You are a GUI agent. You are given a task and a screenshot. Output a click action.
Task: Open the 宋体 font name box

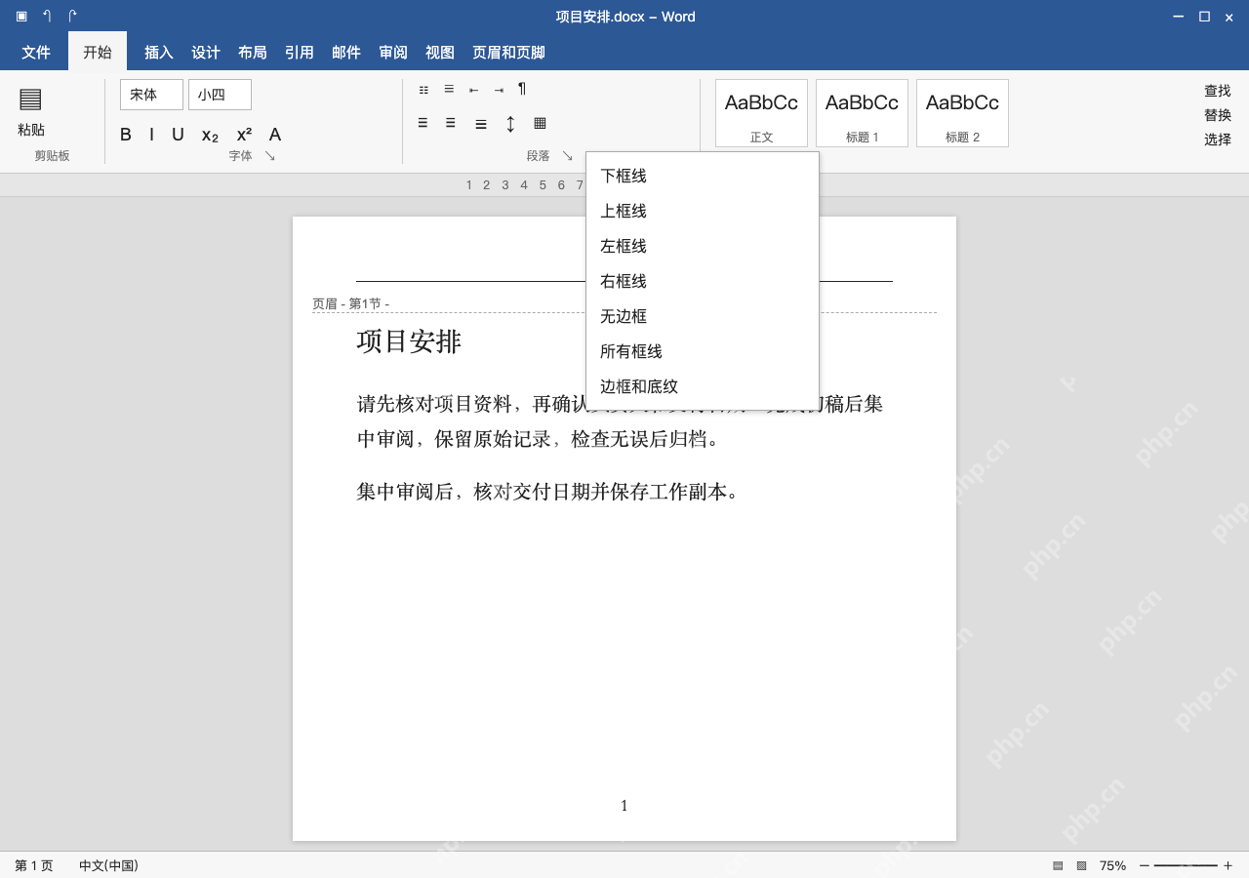click(151, 95)
